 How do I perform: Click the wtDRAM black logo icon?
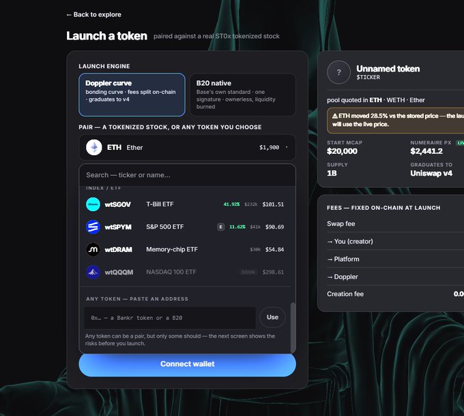click(93, 249)
